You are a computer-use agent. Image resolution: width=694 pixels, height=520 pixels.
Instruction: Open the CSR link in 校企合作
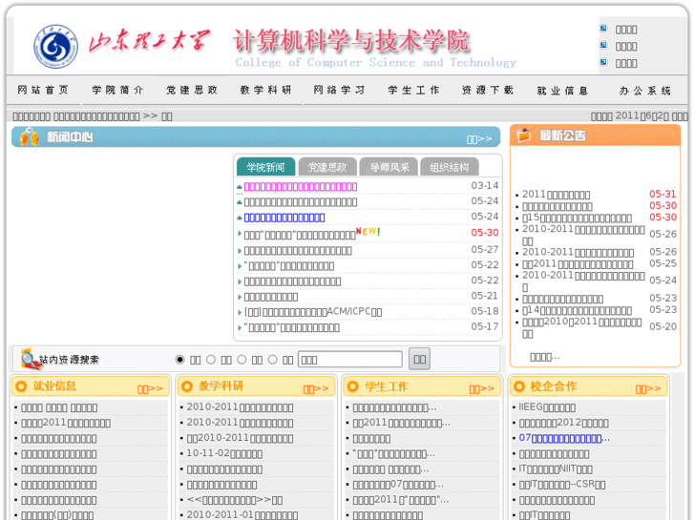(x=562, y=484)
